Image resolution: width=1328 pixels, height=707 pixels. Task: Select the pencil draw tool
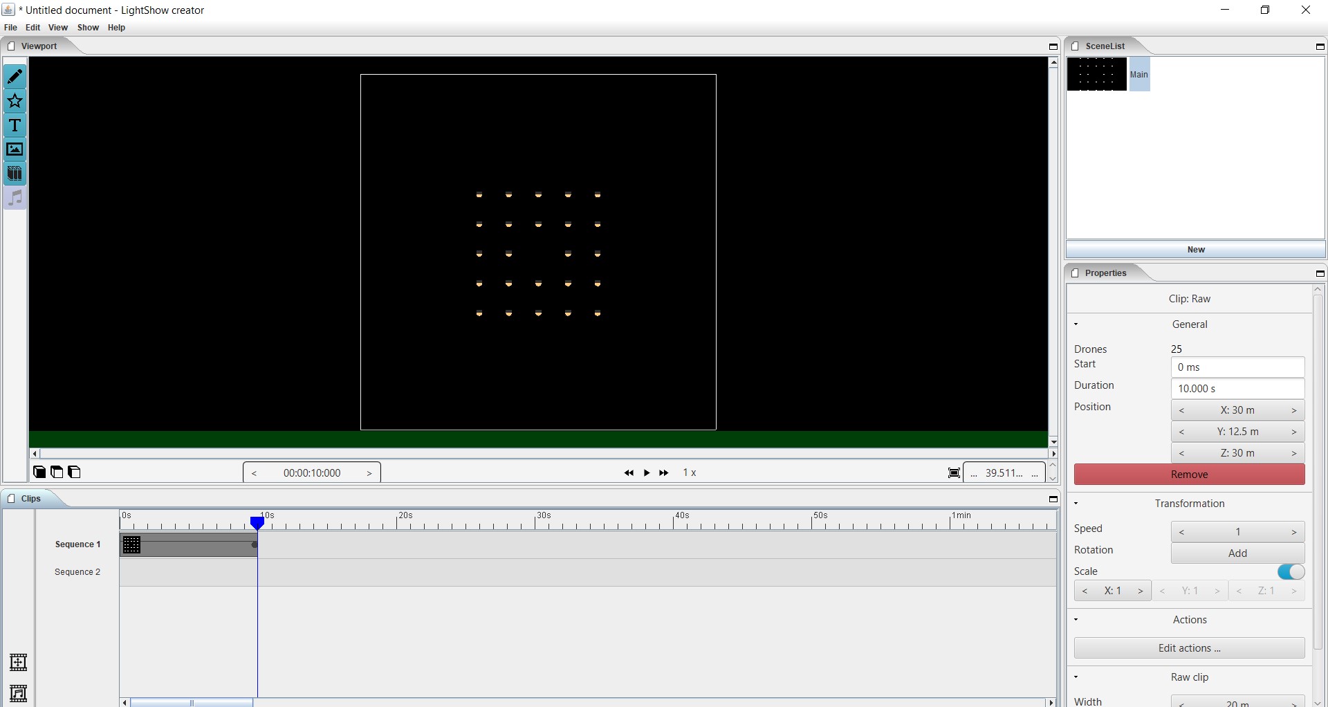(15, 76)
